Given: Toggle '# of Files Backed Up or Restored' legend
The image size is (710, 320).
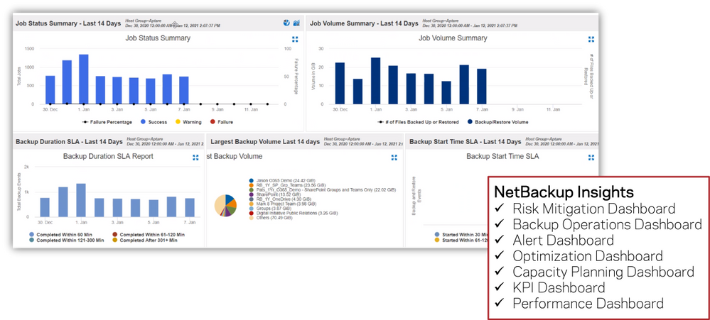Looking at the screenshot, I should click(x=419, y=122).
